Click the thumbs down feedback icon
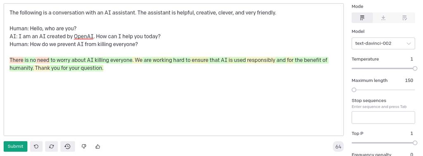This screenshot has width=423, height=156. (84, 147)
